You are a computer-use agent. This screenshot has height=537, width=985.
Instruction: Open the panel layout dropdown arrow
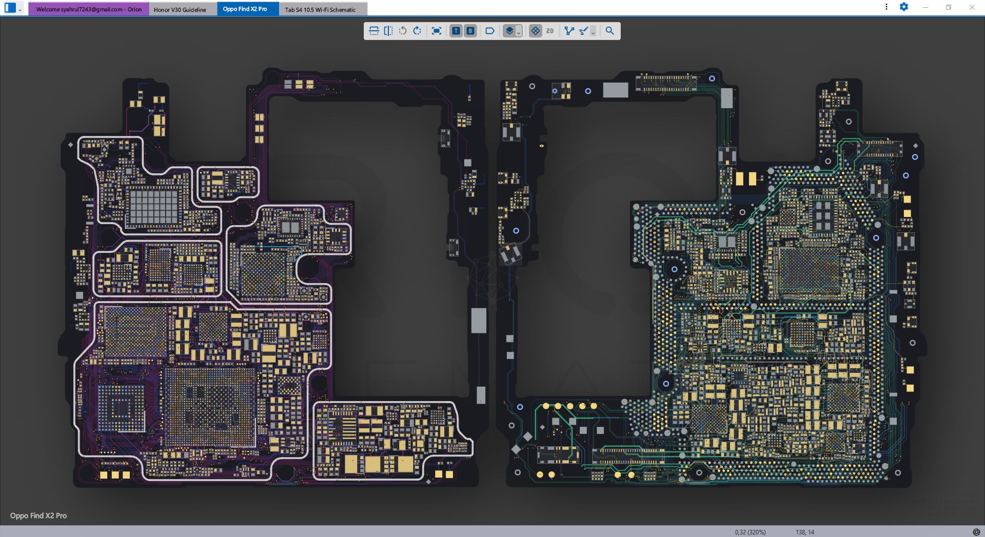pyautogui.click(x=20, y=9)
